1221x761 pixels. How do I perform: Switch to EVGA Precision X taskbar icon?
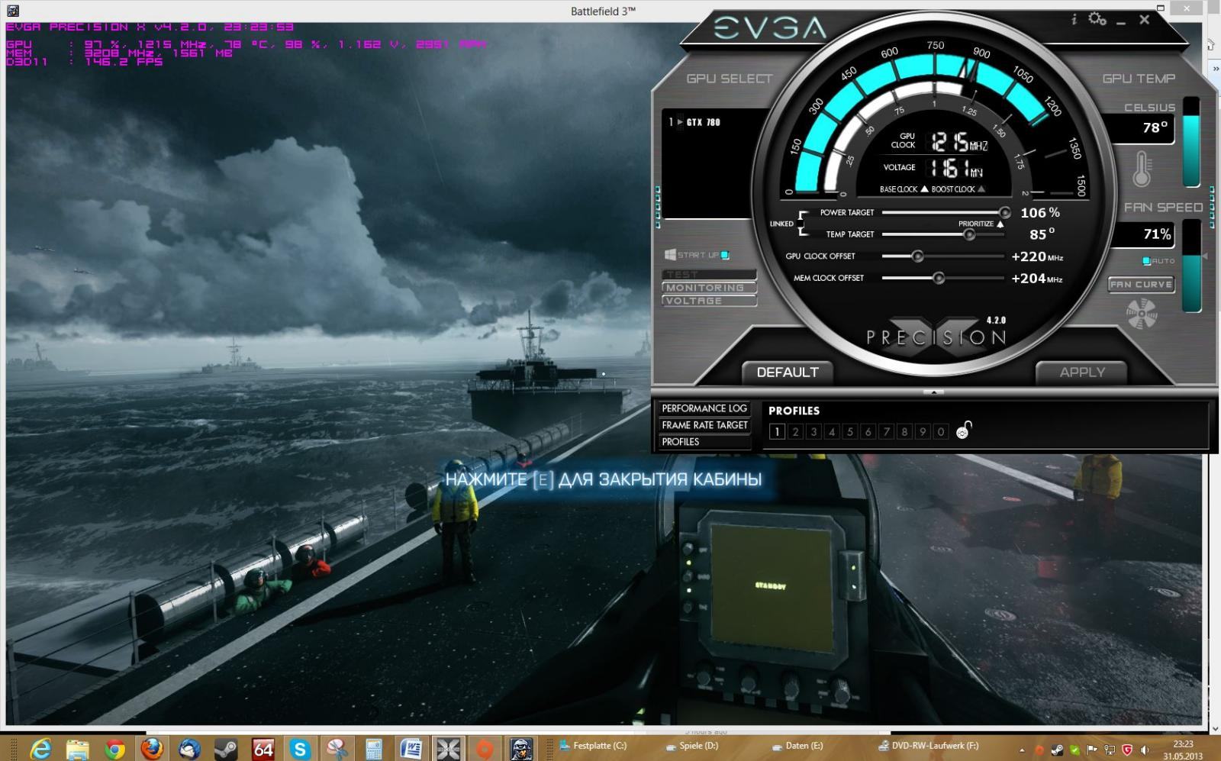(448, 749)
